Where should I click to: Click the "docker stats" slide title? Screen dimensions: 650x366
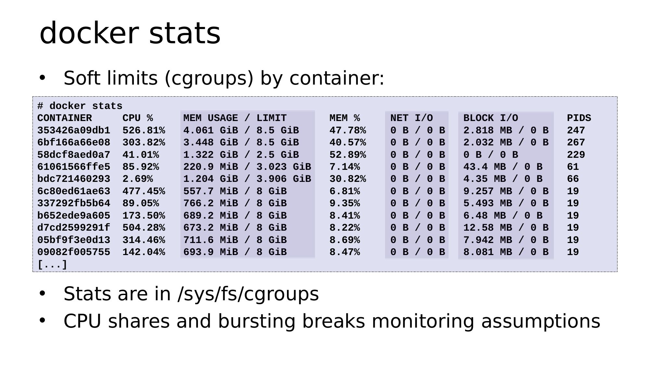130,33
